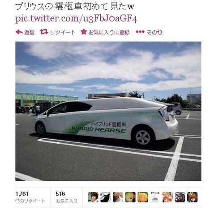Image resolution: width=215 pixels, height=210 pixels.
Task: Open the cat photo avatar
Action: tap(118, 197)
